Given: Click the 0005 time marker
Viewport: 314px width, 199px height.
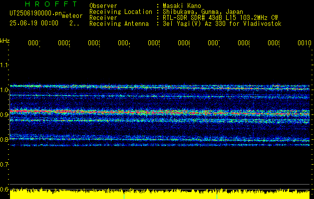Looking at the screenshot, I should click(x=154, y=43).
